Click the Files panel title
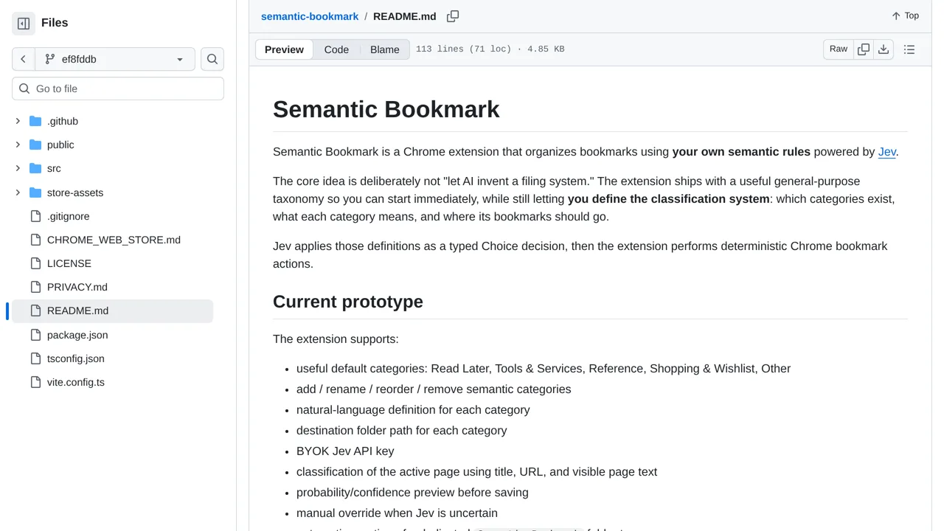The width and height of the screenshot is (944, 531). pyautogui.click(x=55, y=23)
